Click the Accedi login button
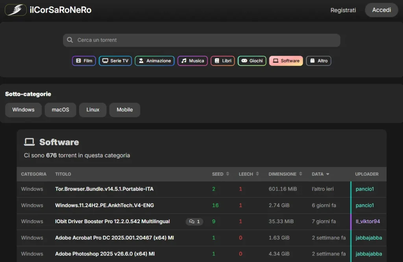The image size is (403, 262). (381, 10)
